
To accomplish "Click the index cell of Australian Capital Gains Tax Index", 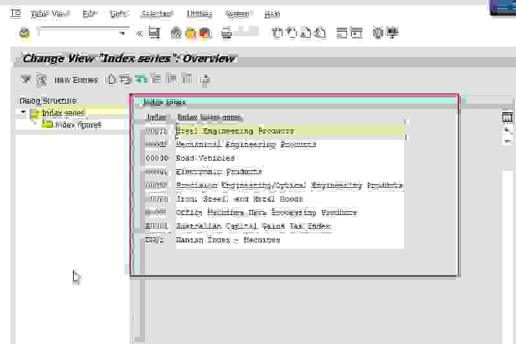I will [x=157, y=226].
